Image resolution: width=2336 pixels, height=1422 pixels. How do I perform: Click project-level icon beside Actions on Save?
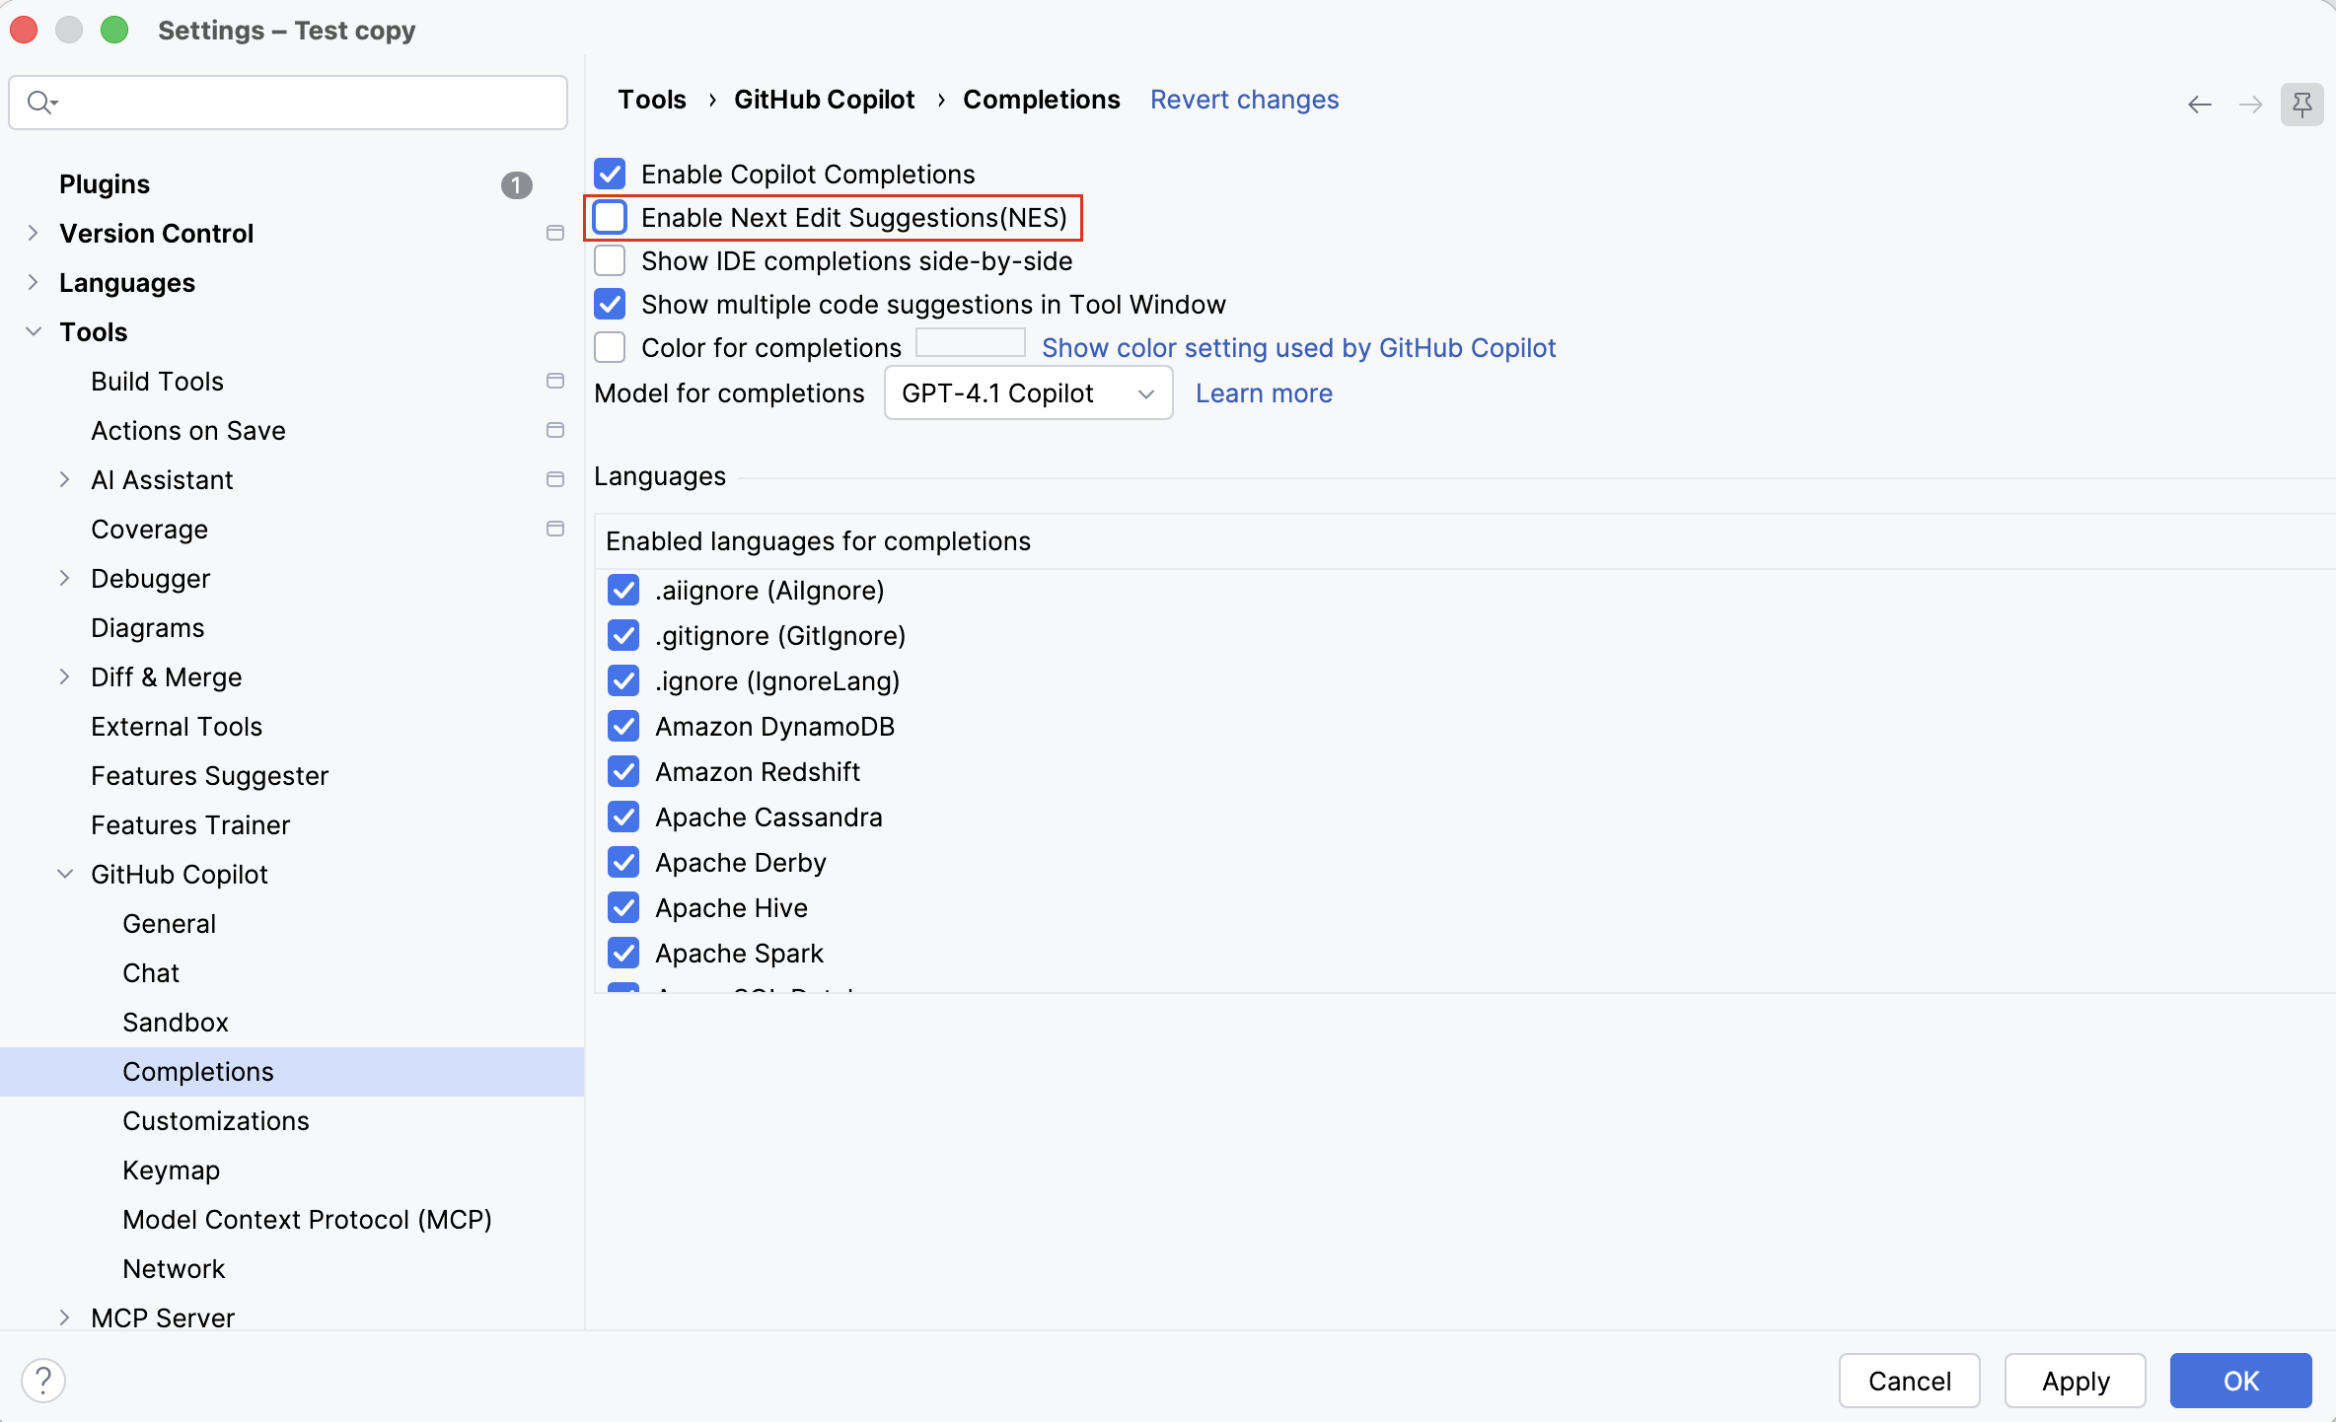point(555,430)
